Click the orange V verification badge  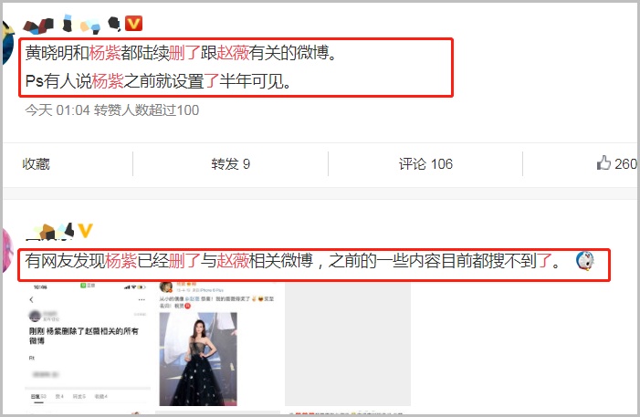133,23
